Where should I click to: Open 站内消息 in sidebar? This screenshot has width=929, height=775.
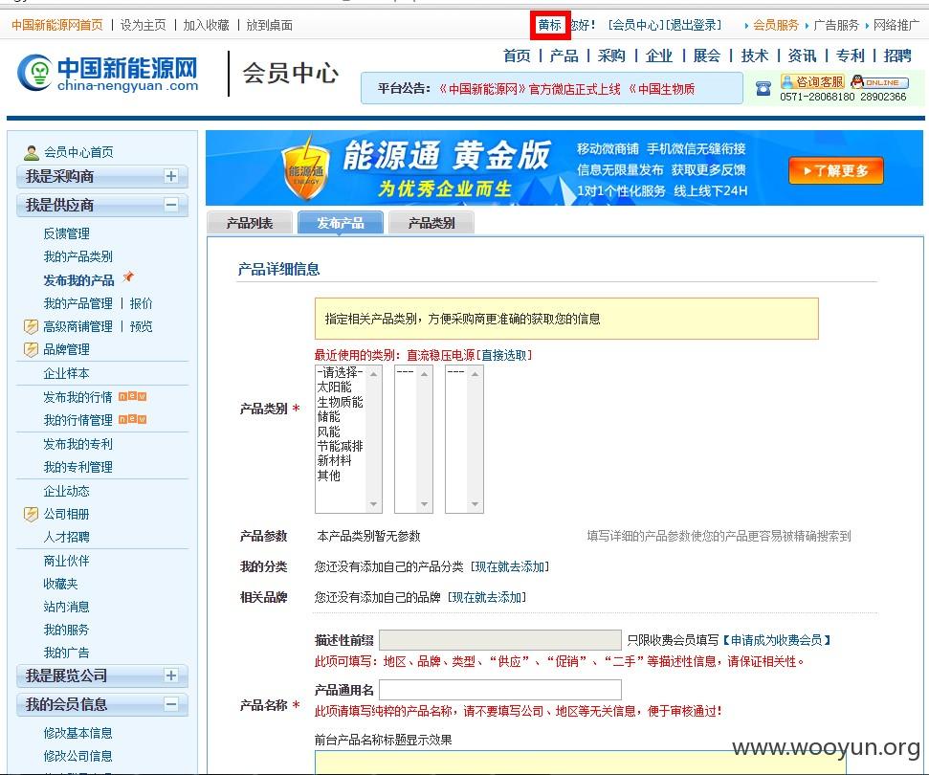[66, 607]
